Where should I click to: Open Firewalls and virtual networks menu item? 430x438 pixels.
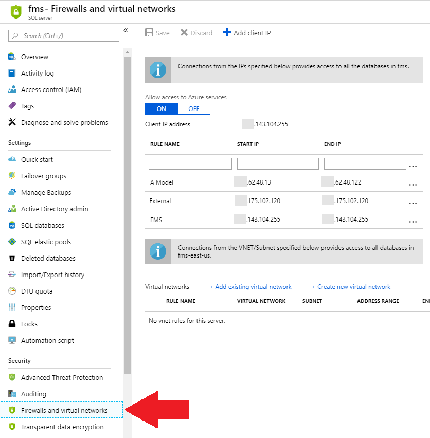(x=62, y=410)
